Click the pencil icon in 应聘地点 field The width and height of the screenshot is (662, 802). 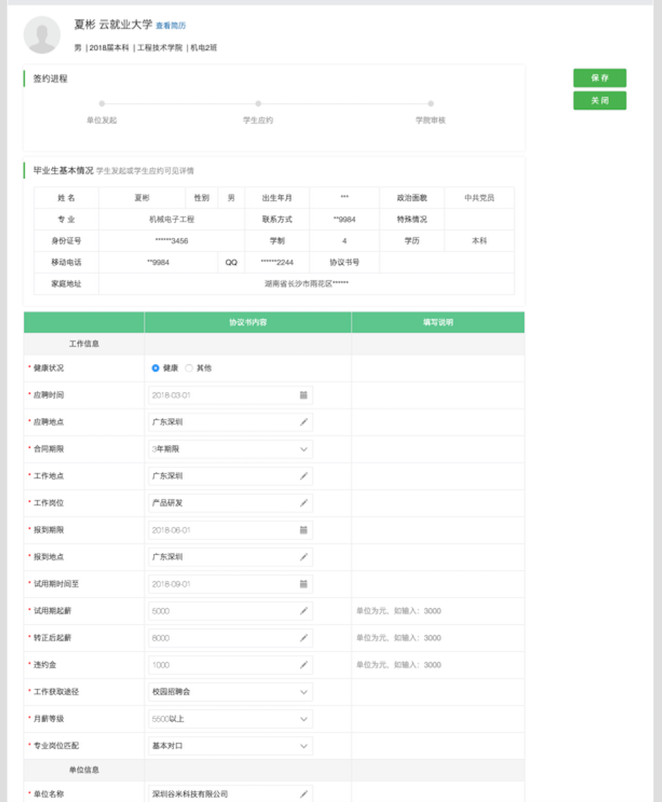303,422
